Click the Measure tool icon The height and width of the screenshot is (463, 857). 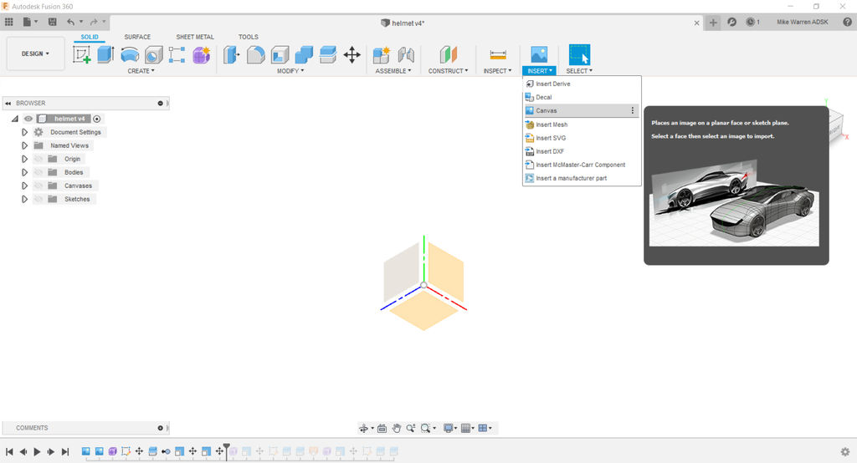pyautogui.click(x=498, y=54)
